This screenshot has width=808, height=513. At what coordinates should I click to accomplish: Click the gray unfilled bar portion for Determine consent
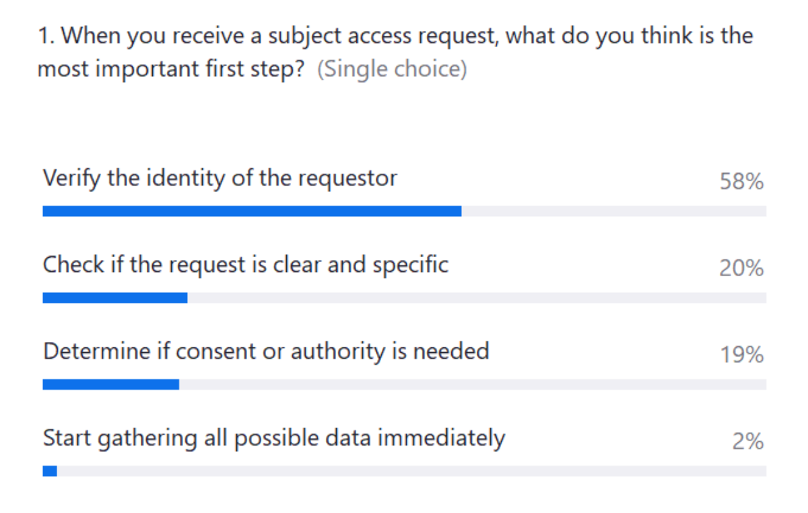pyautogui.click(x=473, y=384)
